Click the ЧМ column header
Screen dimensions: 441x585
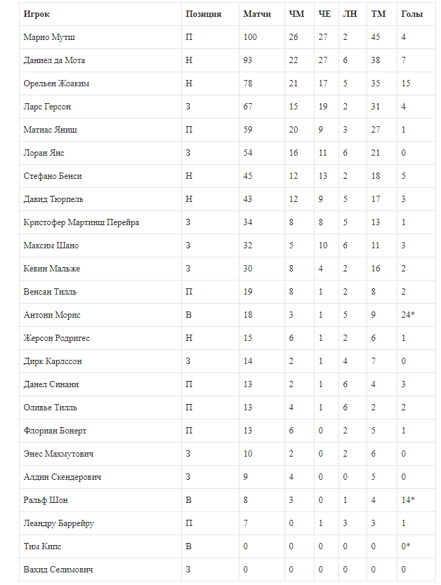(296, 14)
